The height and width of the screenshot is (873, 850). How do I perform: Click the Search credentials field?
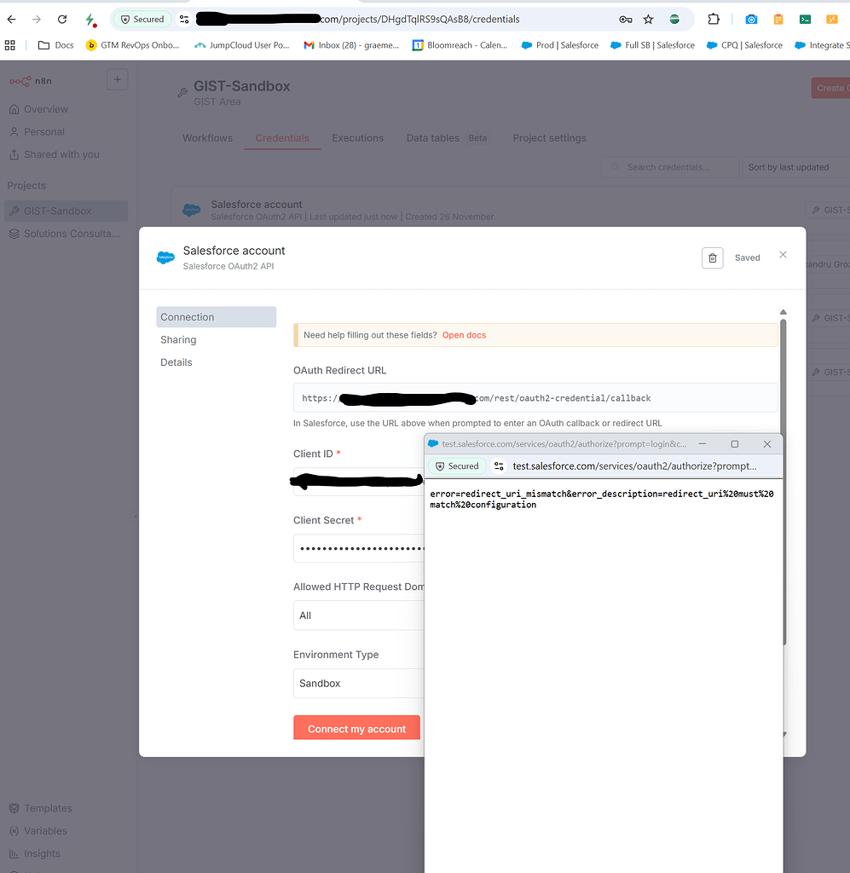click(x=669, y=167)
